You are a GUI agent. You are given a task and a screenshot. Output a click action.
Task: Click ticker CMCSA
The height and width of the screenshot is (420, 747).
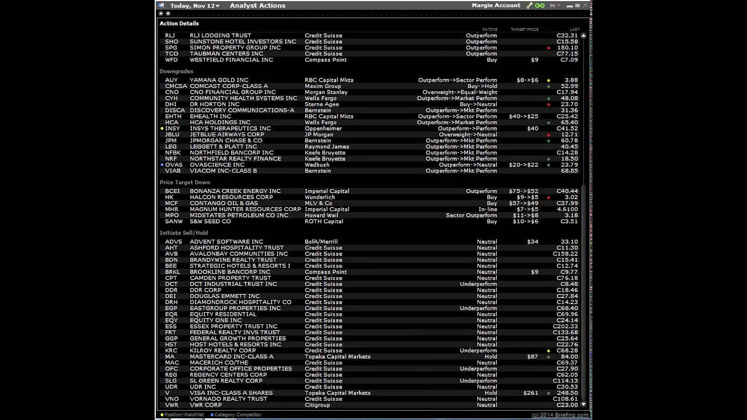tap(176, 86)
